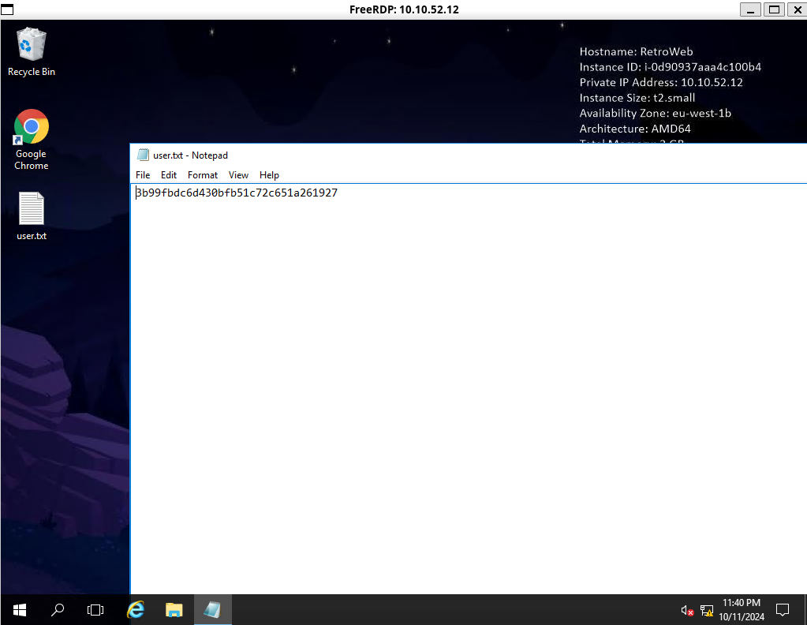This screenshot has height=625, width=807.
Task: Open the File menu in Notepad
Action: point(143,175)
